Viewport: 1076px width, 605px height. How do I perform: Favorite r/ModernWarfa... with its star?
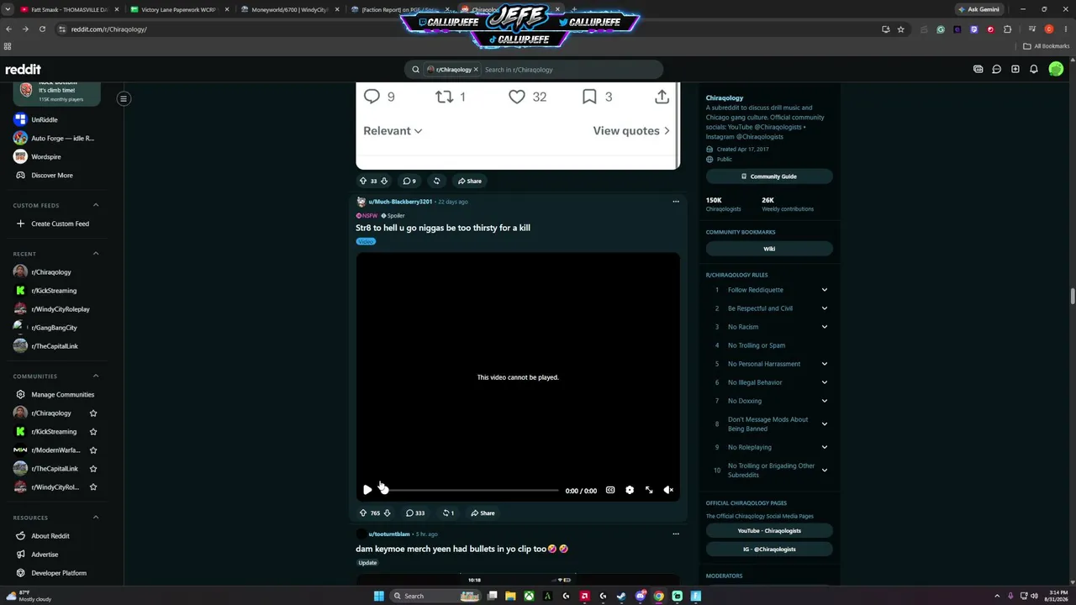[93, 450]
